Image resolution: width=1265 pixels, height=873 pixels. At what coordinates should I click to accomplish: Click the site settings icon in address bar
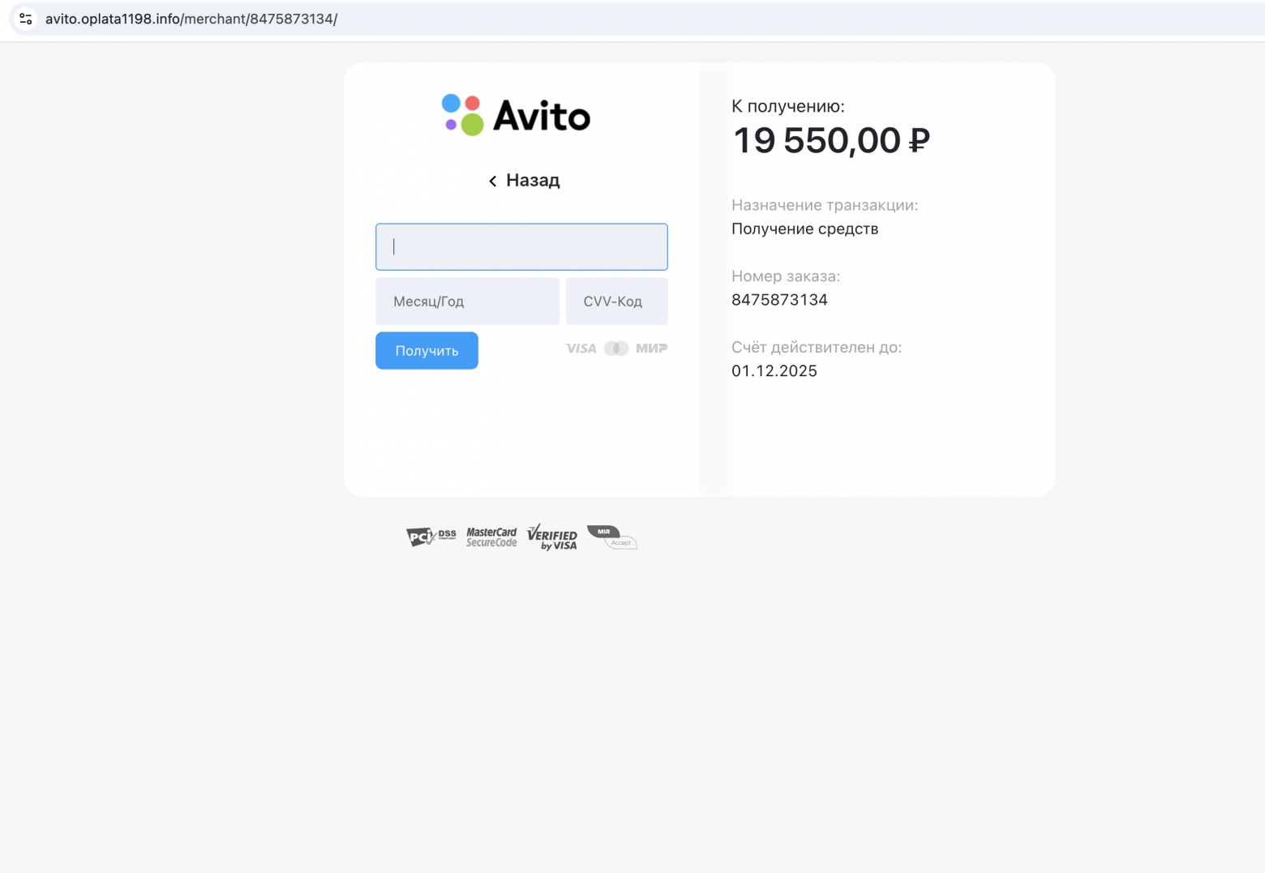click(x=26, y=19)
